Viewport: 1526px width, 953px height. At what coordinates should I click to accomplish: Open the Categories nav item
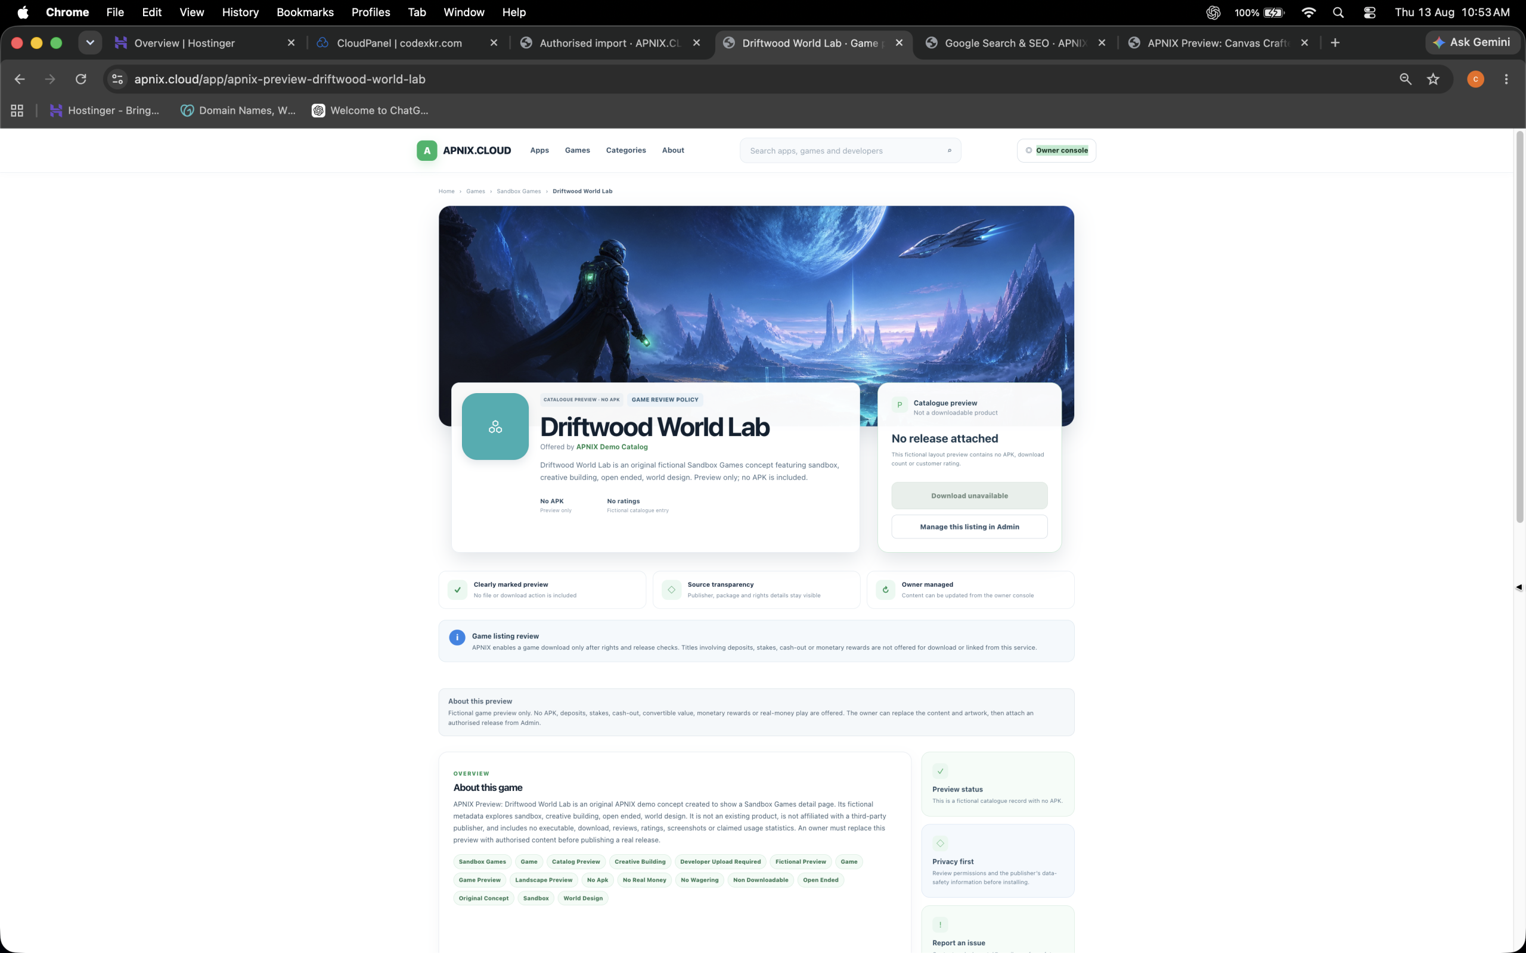(625, 150)
